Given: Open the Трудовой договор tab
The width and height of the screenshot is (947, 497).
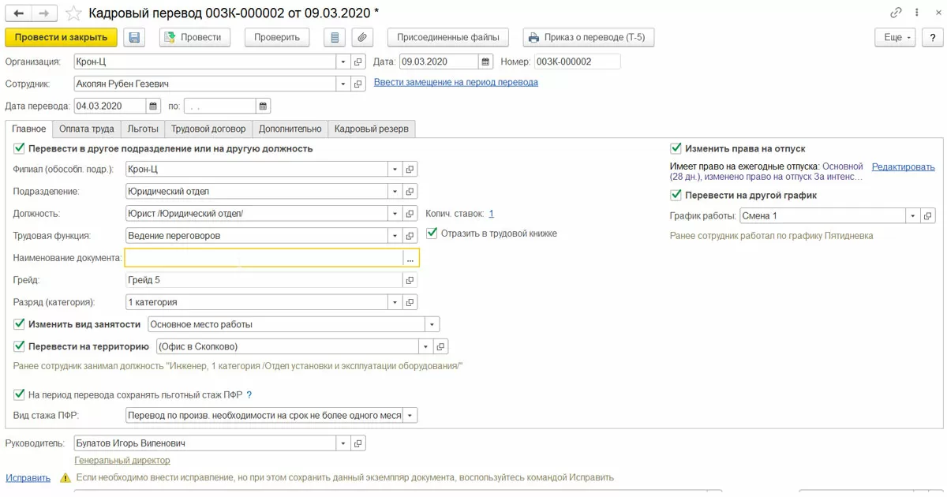Looking at the screenshot, I should click(208, 129).
